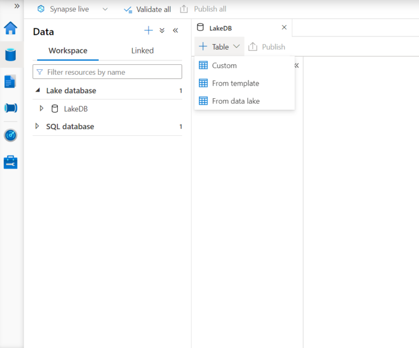
Task: Open the Home hub icon
Action: pos(10,28)
